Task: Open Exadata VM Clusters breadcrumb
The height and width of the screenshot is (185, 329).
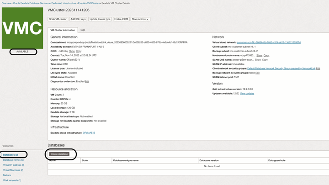Action: coord(89,3)
